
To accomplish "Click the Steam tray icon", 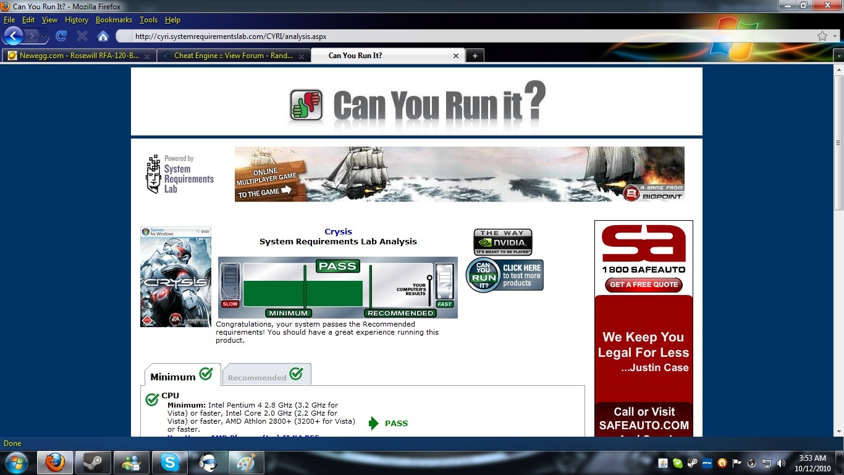I will tap(693, 463).
